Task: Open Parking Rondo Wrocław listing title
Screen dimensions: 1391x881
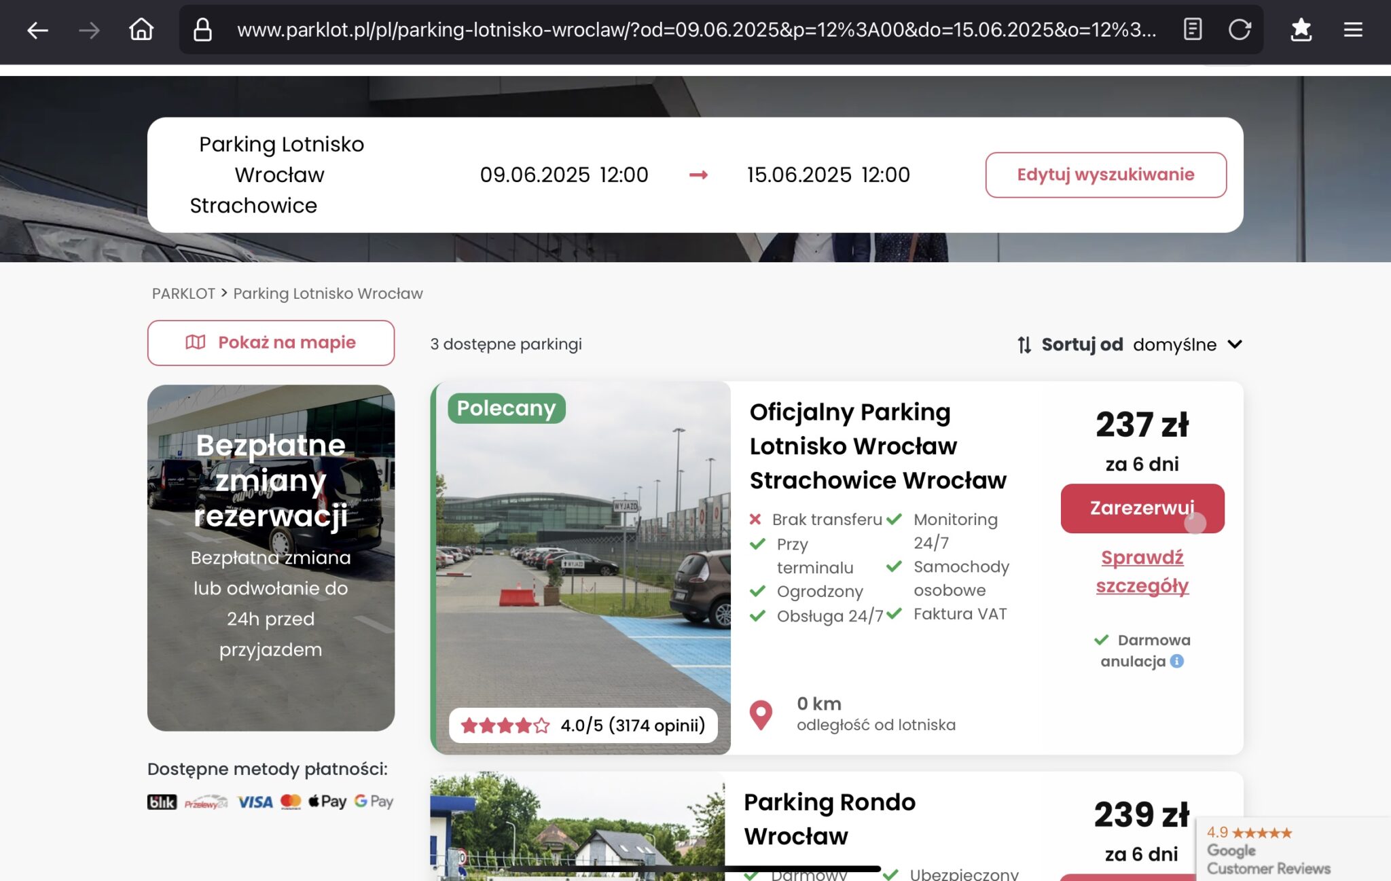Action: (x=829, y=819)
